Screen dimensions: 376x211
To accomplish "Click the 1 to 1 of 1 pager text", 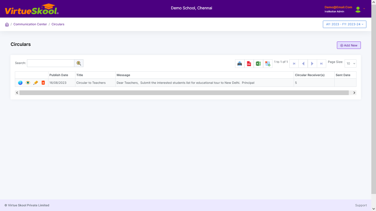I will (281, 62).
